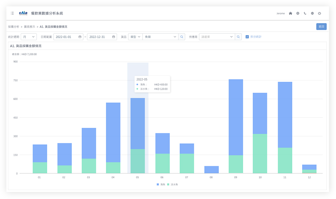Open the 統計週期 月 dropdown
The width and height of the screenshot is (336, 199).
coord(29,37)
